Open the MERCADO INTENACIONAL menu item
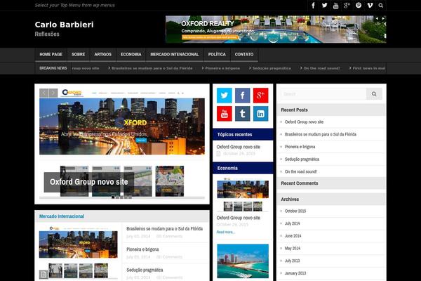The height and width of the screenshot is (281, 421). coord(175,55)
